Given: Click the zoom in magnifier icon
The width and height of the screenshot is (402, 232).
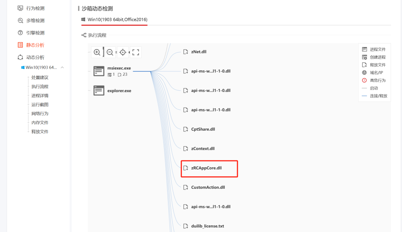Looking at the screenshot, I should pyautogui.click(x=97, y=52).
